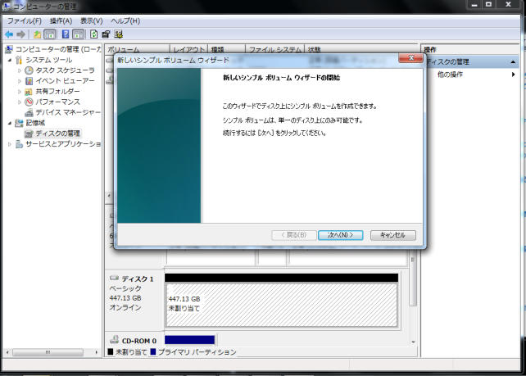526x376 pixels.
Task: Open the 表示(V) menu
Action: coord(91,20)
